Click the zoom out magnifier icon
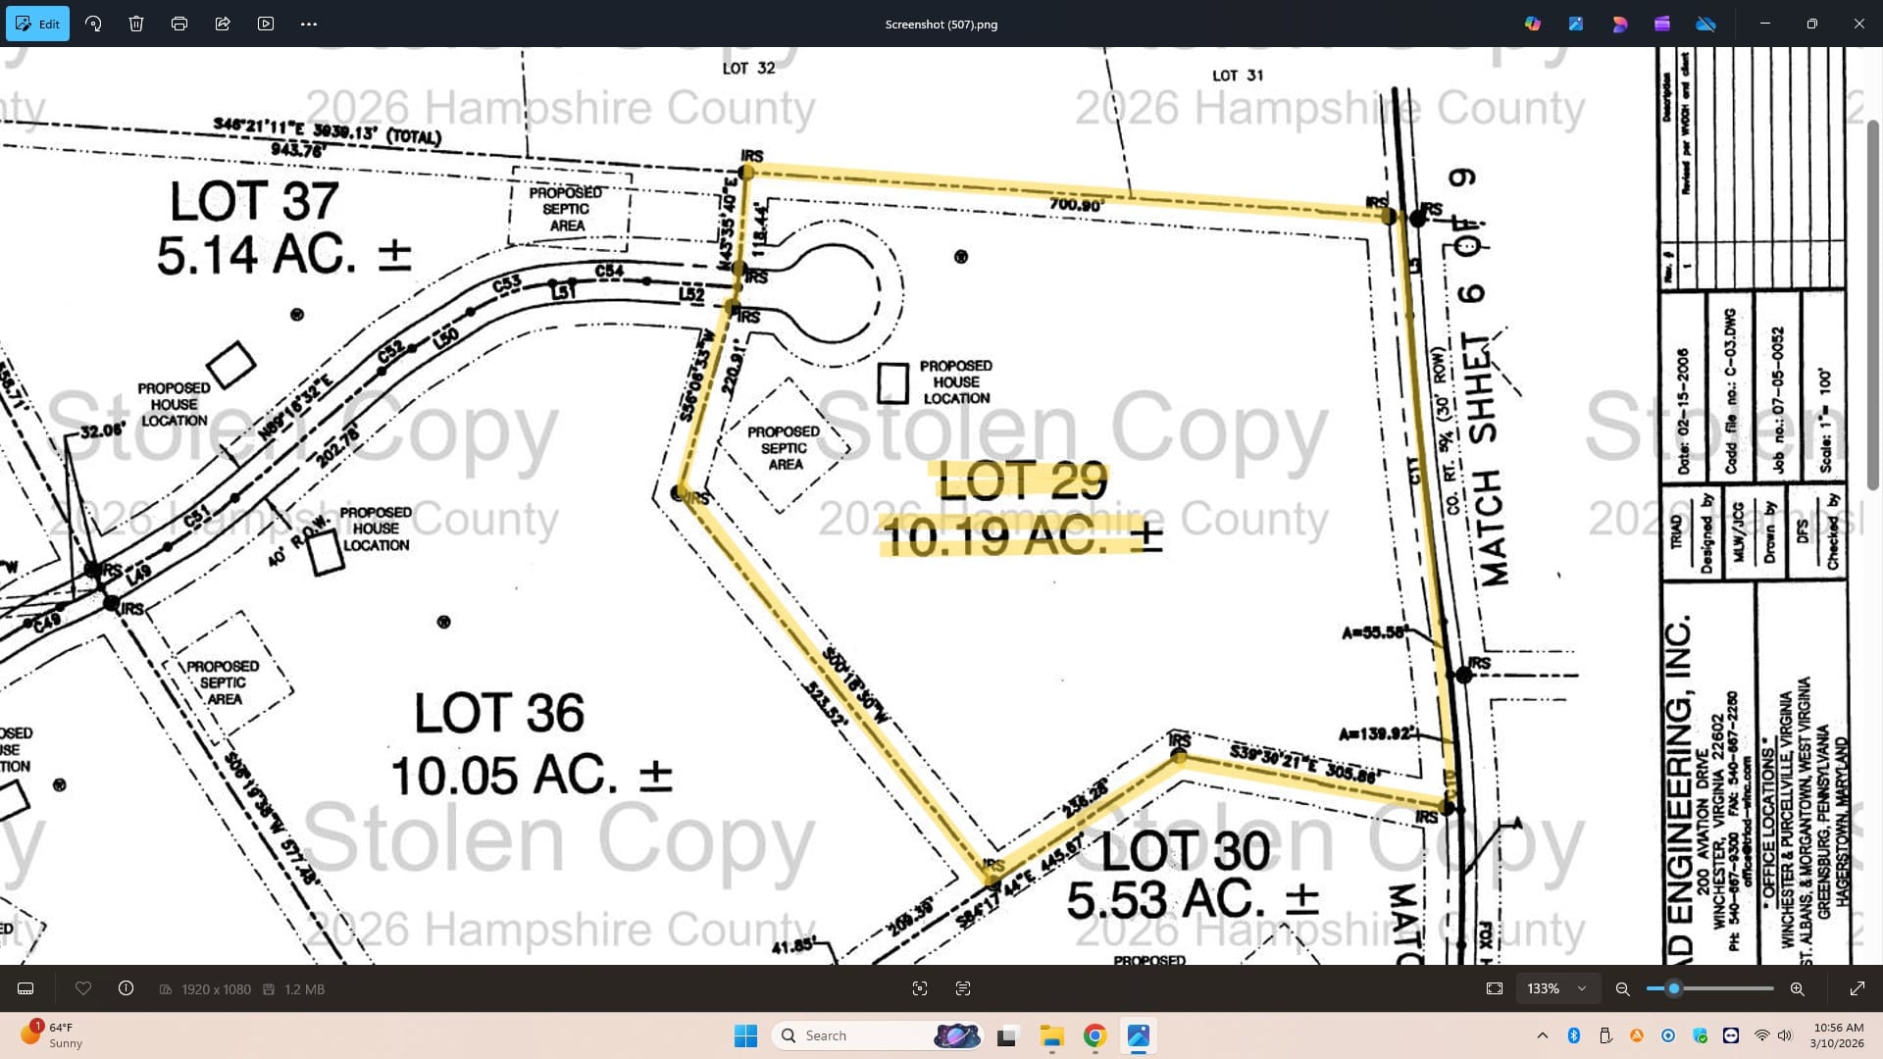Viewport: 1883px width, 1059px height. pos(1623,988)
